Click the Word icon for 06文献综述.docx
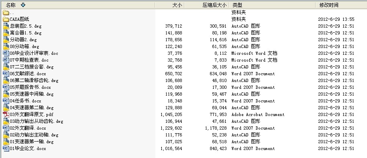Screen dimensions: 367x158 coord(6,74)
